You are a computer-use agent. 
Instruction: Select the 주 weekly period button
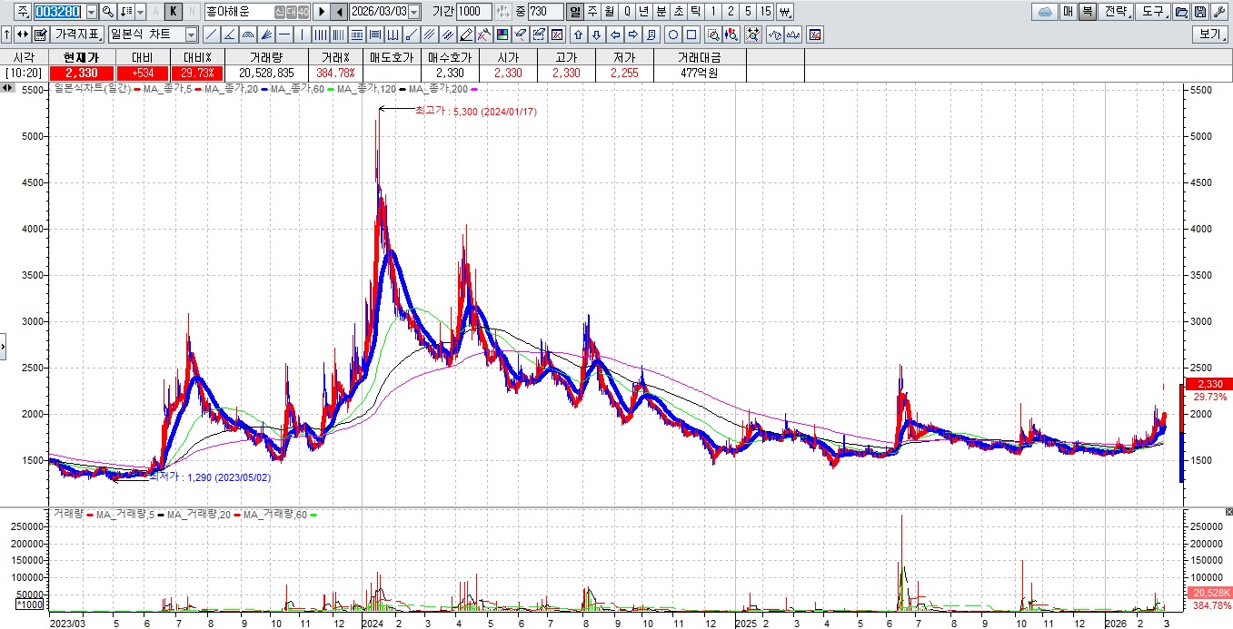[x=592, y=12]
